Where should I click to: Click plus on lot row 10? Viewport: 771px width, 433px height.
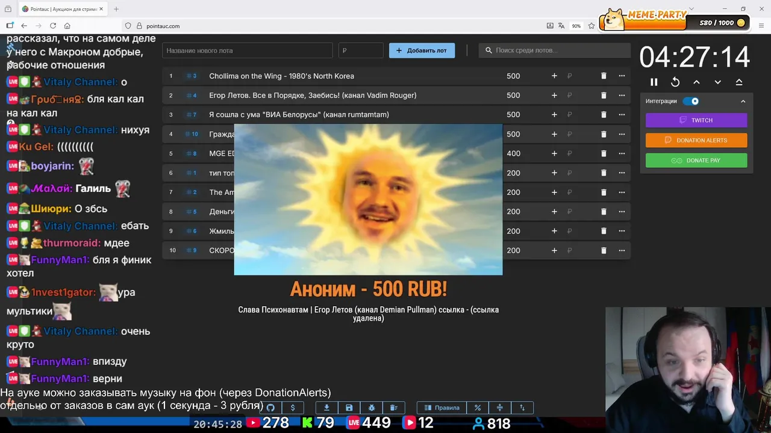(x=554, y=250)
